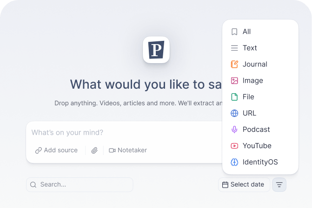Open the Select date picker
312x208 pixels.
click(x=244, y=185)
